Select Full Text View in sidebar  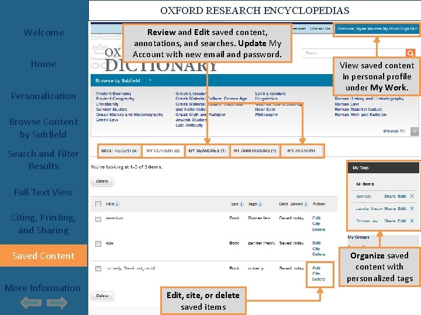point(43,192)
